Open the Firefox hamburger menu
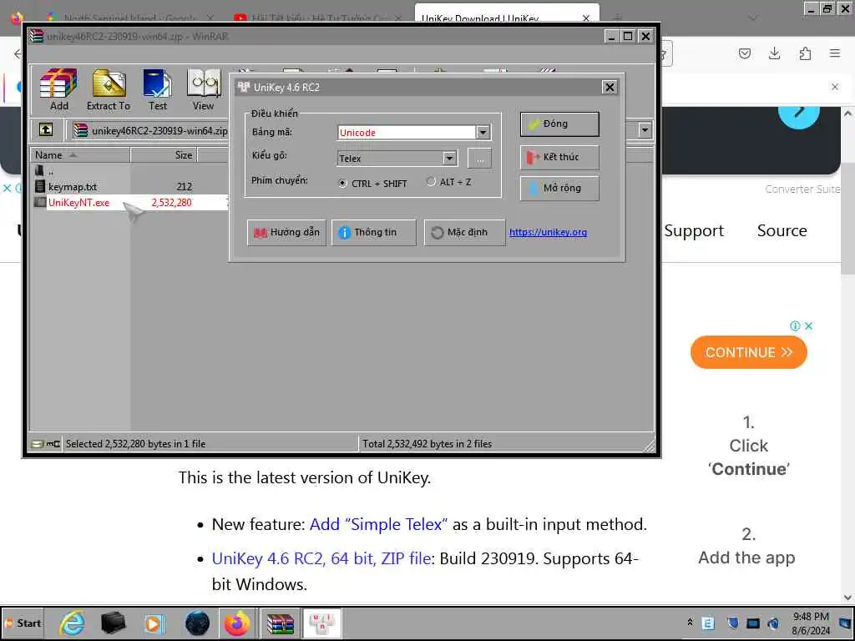 (x=835, y=53)
